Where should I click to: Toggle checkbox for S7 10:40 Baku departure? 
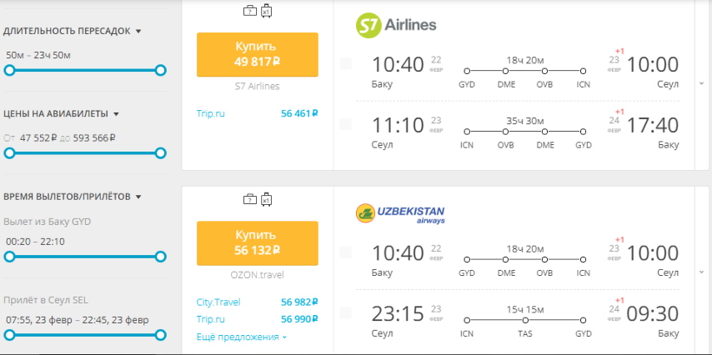pyautogui.click(x=346, y=64)
